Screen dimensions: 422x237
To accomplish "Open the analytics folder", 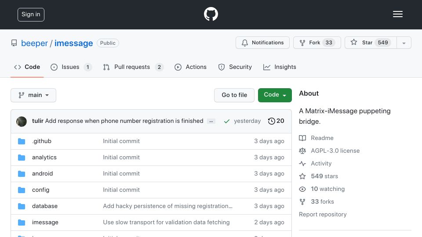I will click(x=44, y=158).
